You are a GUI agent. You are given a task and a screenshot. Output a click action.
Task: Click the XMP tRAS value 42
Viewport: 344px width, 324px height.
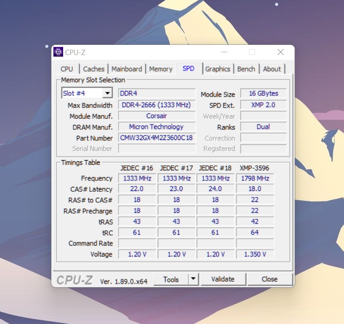(255, 221)
